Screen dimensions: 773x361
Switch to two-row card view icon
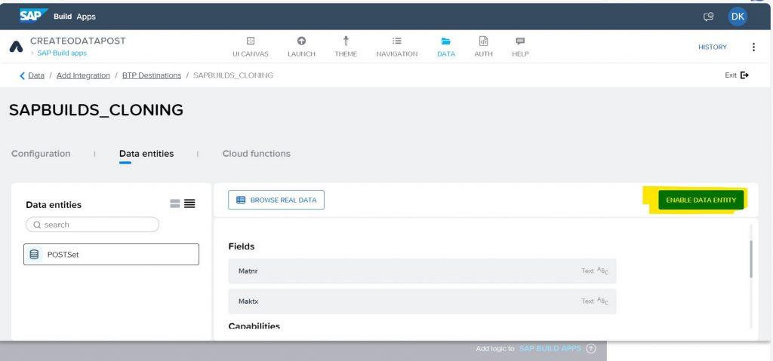[175, 203]
